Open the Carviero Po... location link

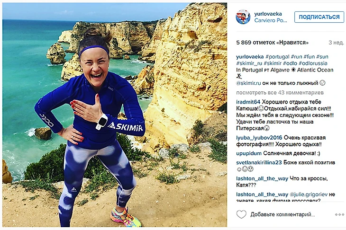coord(271,20)
